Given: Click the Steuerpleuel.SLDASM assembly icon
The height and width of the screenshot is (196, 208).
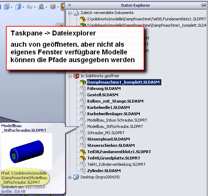Looking at the screenshot, I should [83, 139].
